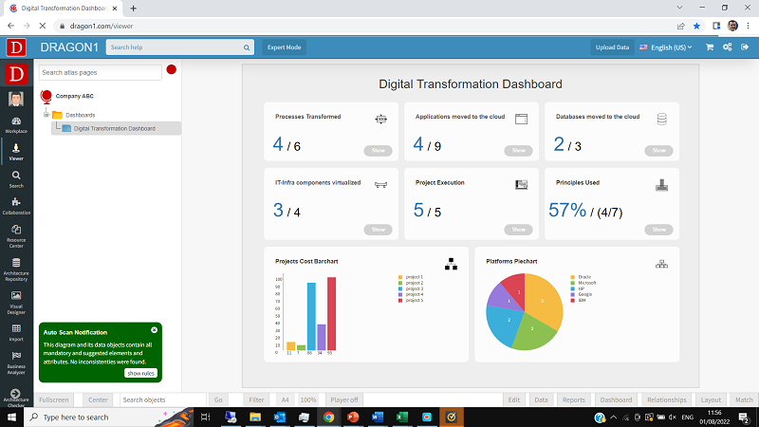
Task: Click the shopping cart icon
Action: coord(709,46)
